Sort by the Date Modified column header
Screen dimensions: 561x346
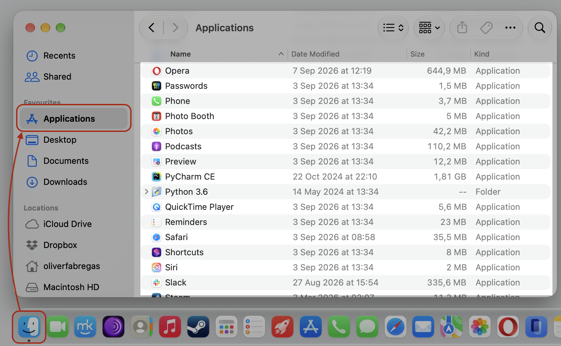point(315,54)
